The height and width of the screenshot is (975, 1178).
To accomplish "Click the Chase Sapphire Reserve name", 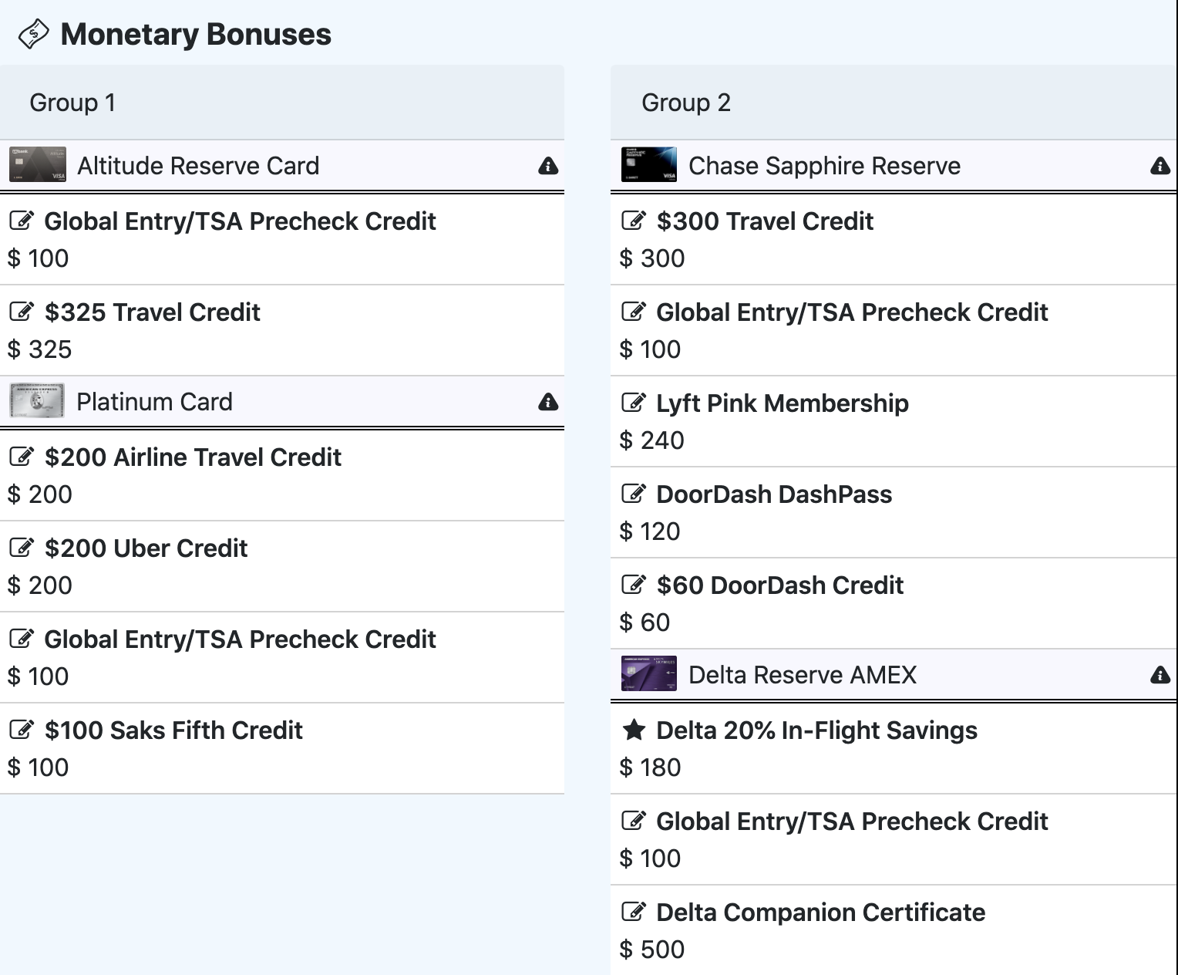I will tap(824, 166).
